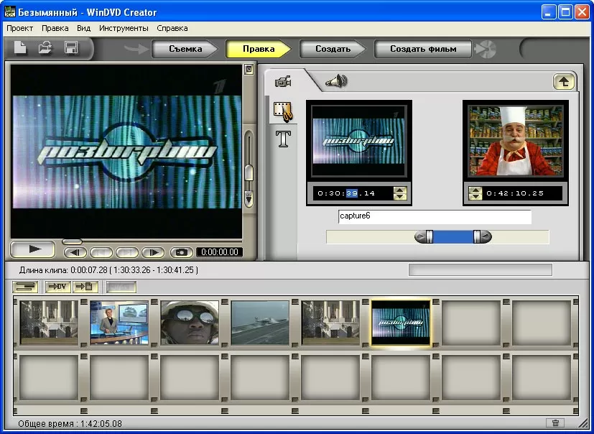
Task: Click the trash bin icon
Action: click(x=555, y=423)
